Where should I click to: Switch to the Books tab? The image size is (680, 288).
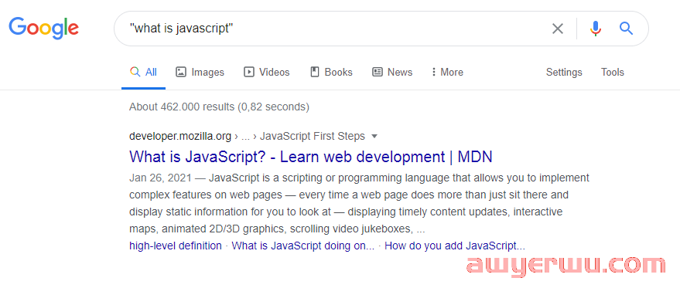pyautogui.click(x=331, y=73)
